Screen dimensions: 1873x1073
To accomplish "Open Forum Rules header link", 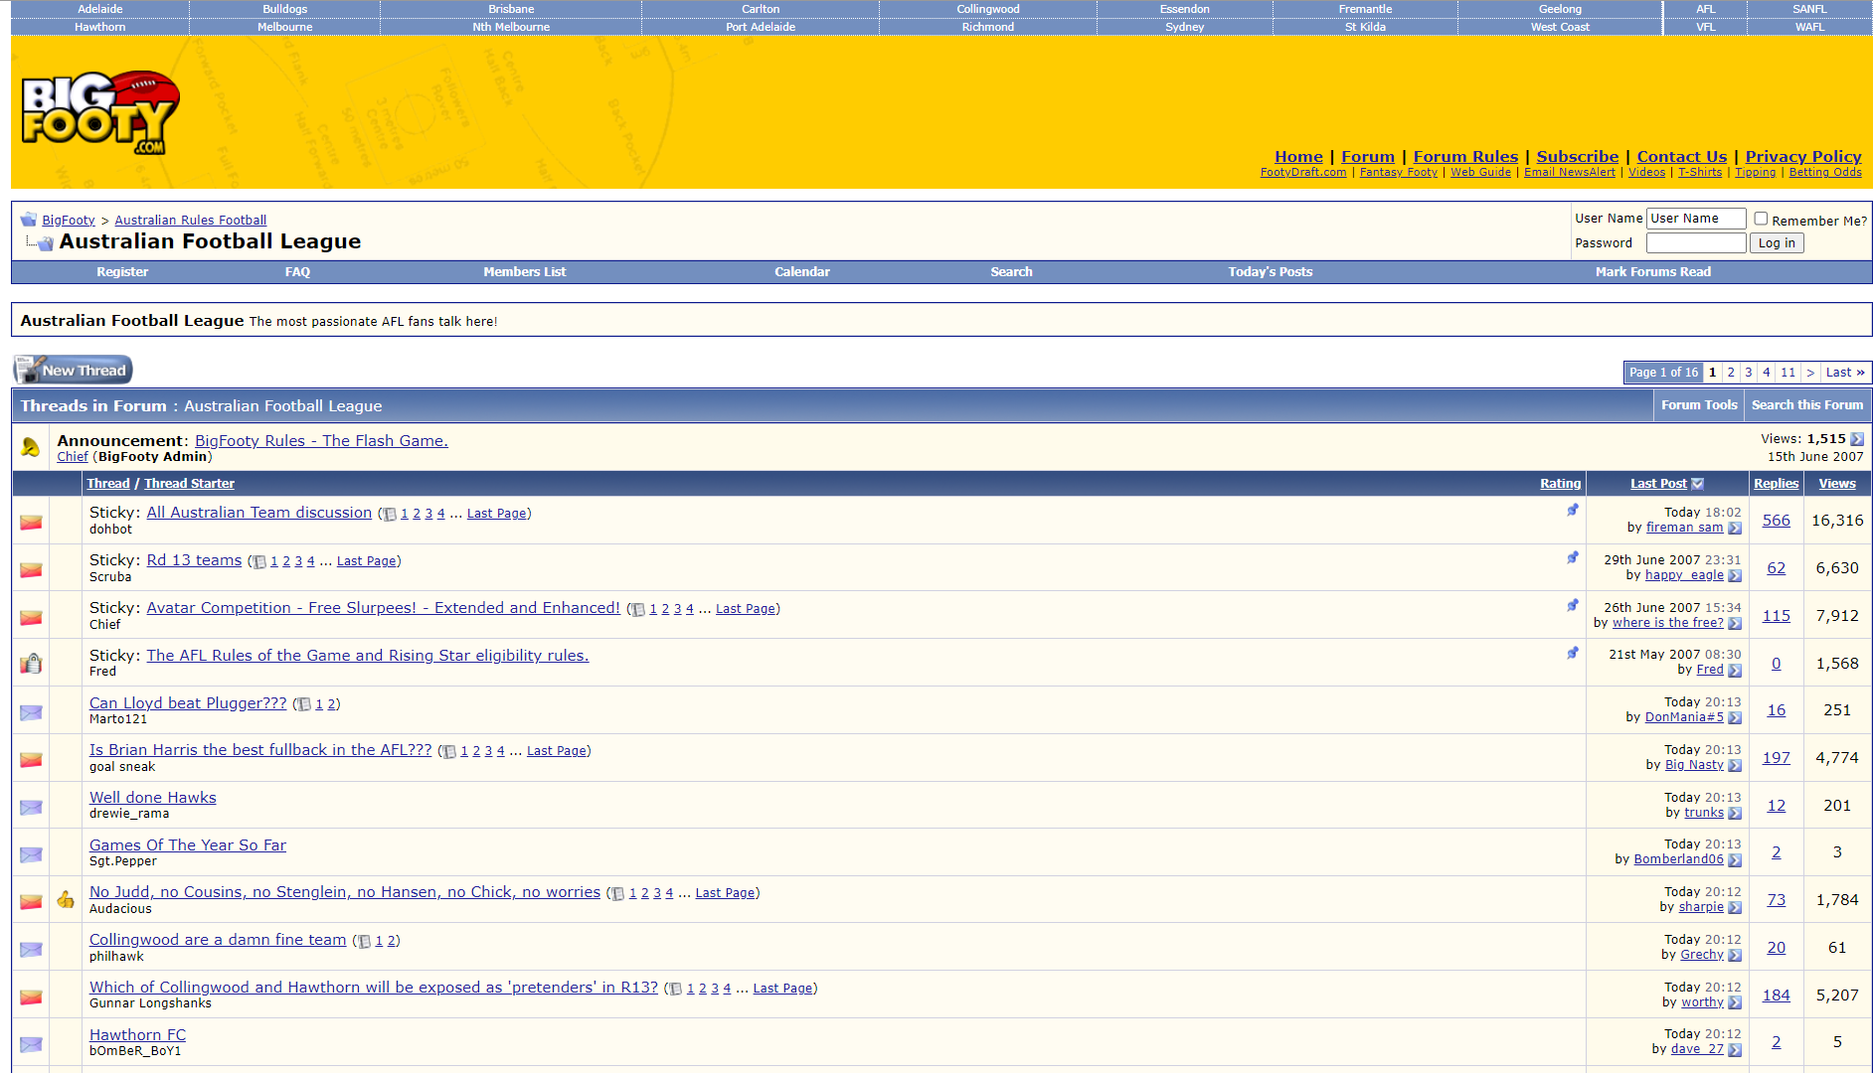I will pos(1465,157).
